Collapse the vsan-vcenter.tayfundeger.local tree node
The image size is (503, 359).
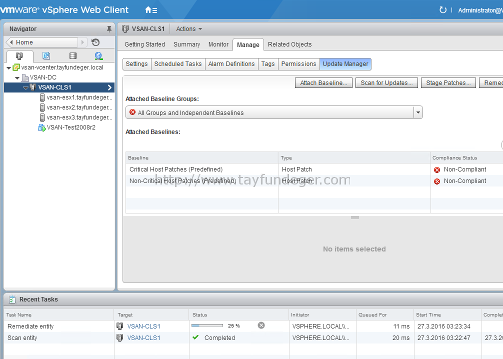pyautogui.click(x=8, y=67)
